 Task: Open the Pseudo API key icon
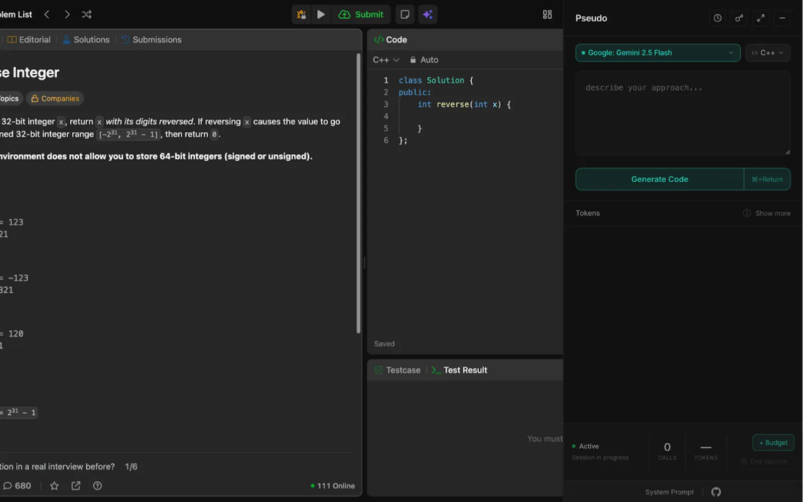(739, 18)
